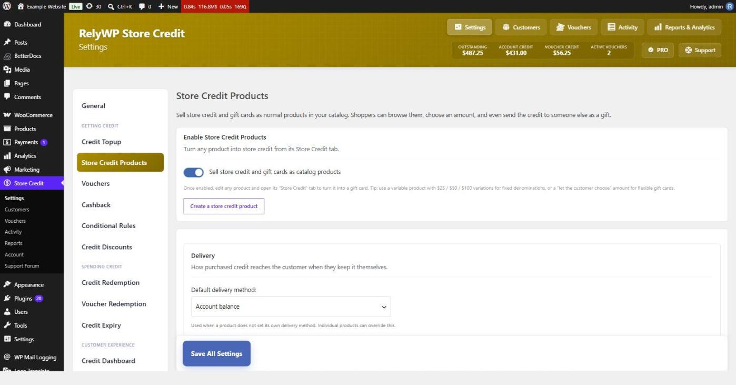The width and height of the screenshot is (736, 385).
Task: Toggle sell store credit as catalog products
Action: coord(194,172)
